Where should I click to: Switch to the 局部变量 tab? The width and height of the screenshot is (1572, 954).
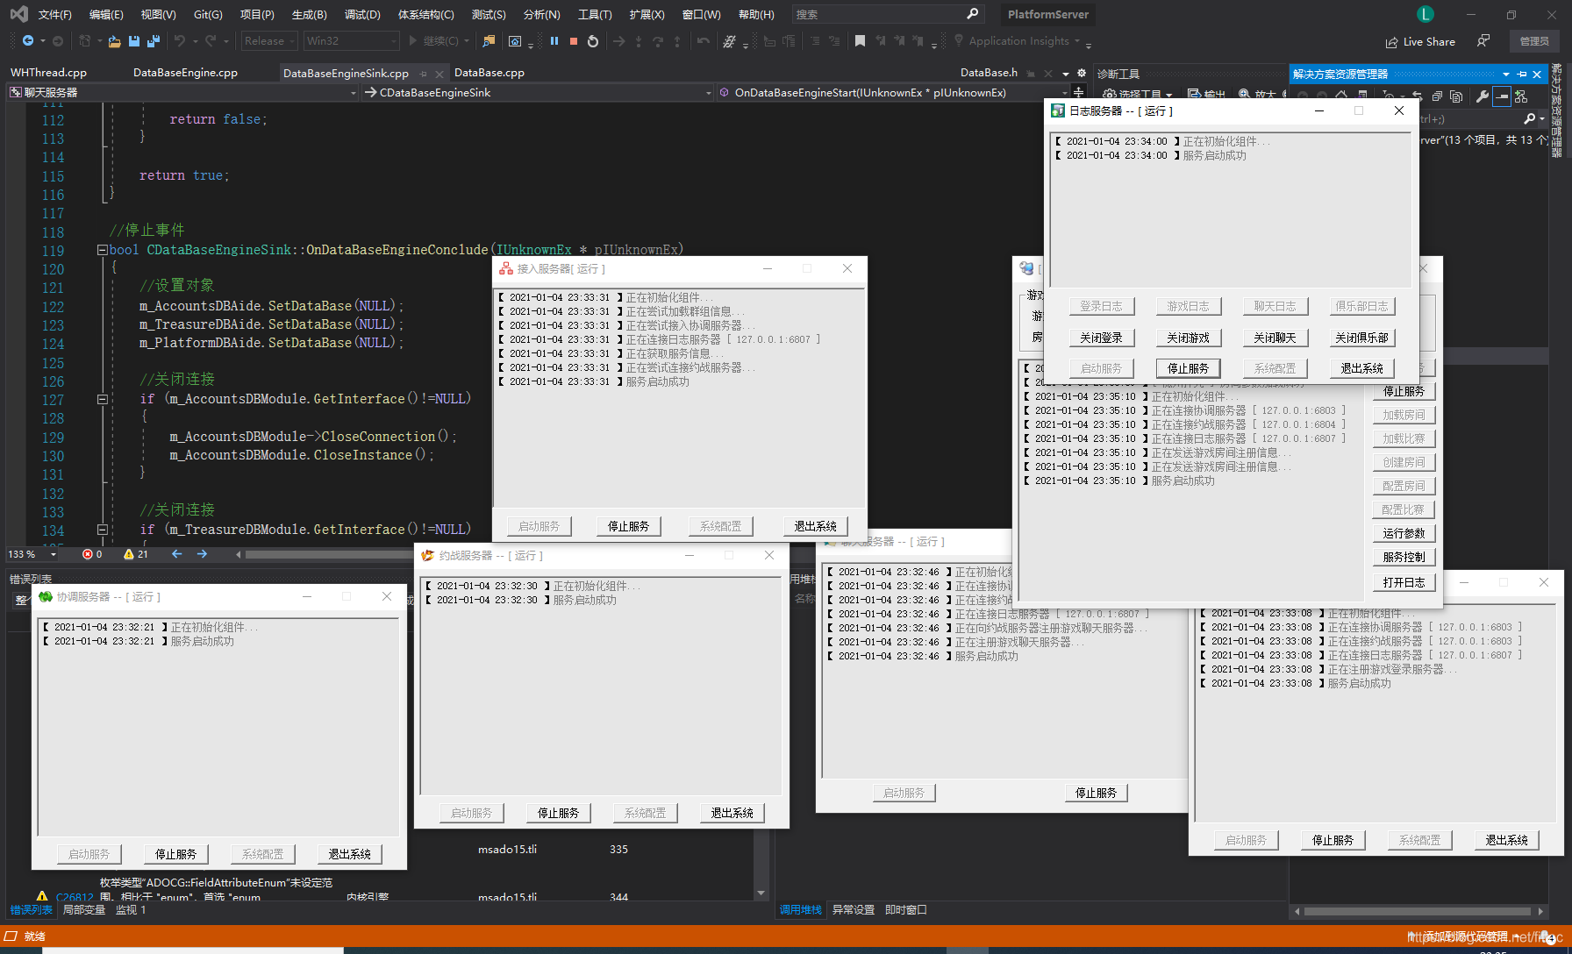click(x=84, y=910)
